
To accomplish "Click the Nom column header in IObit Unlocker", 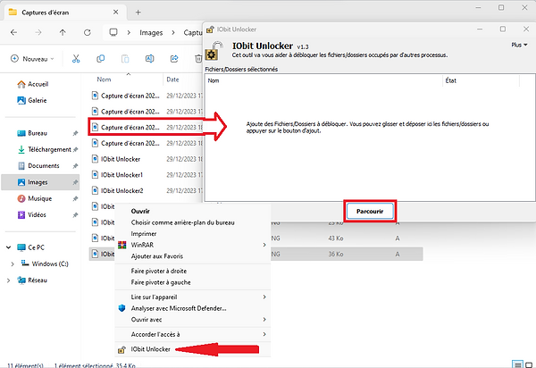I will coord(214,80).
